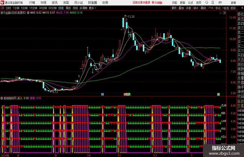Image resolution: width=244 pixels, height=157 pixels.
Task: Open main chart indicator dropdown arrow
Action: point(28,13)
